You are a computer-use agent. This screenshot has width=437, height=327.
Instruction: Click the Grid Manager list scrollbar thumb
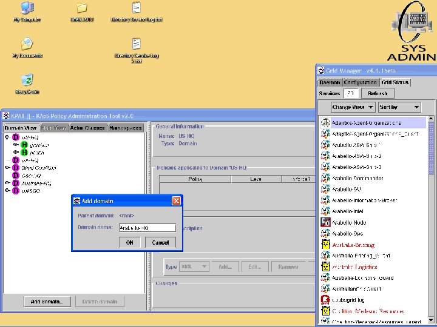click(x=431, y=148)
